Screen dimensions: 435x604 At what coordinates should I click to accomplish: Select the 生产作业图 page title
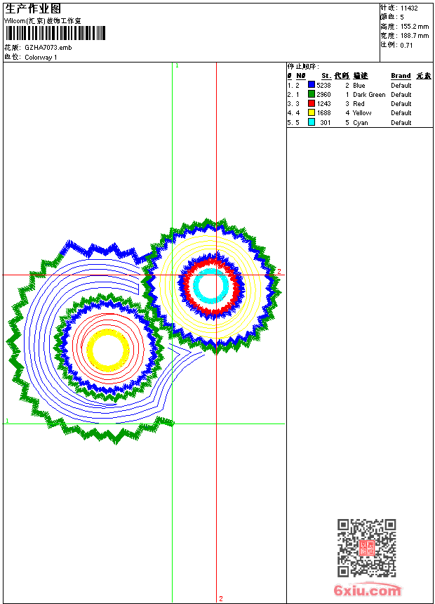(x=33, y=8)
